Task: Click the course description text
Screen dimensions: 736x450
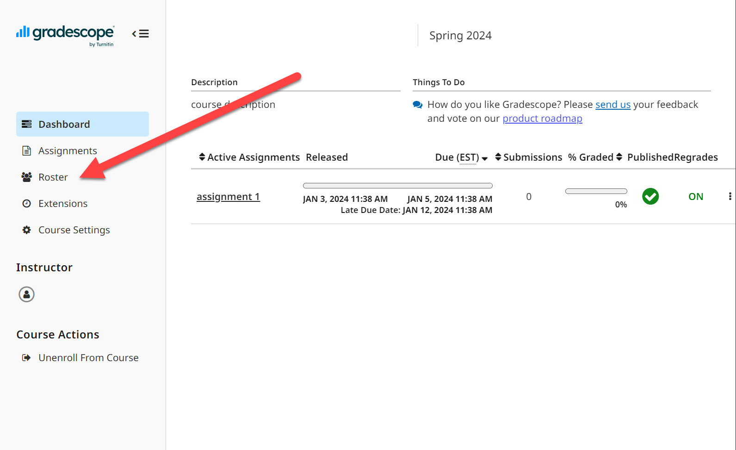Action: [x=233, y=105]
